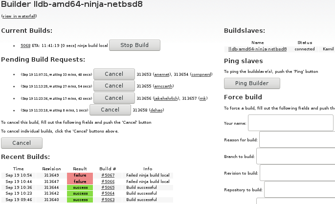Screen dimensions: 335x204
Task: Open the compnerd user link
Action: point(201,74)
